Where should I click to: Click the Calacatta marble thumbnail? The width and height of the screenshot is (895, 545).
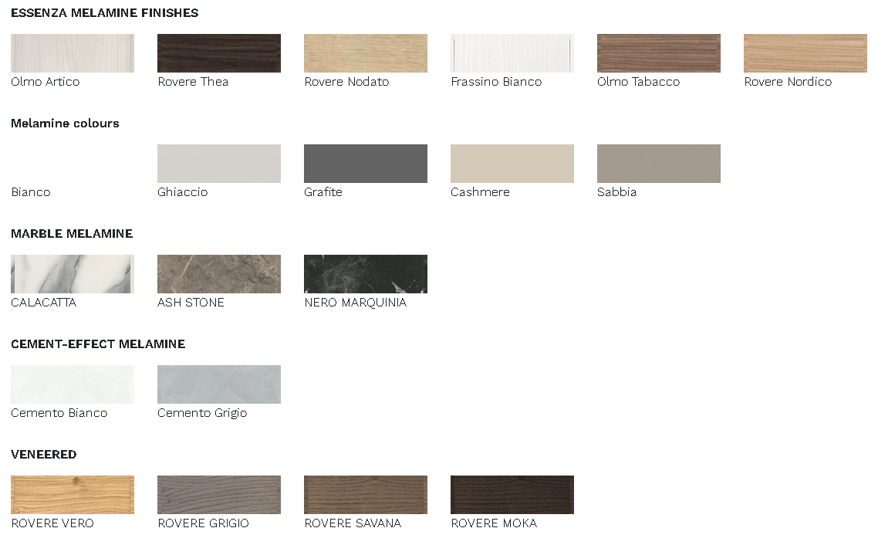(x=73, y=274)
